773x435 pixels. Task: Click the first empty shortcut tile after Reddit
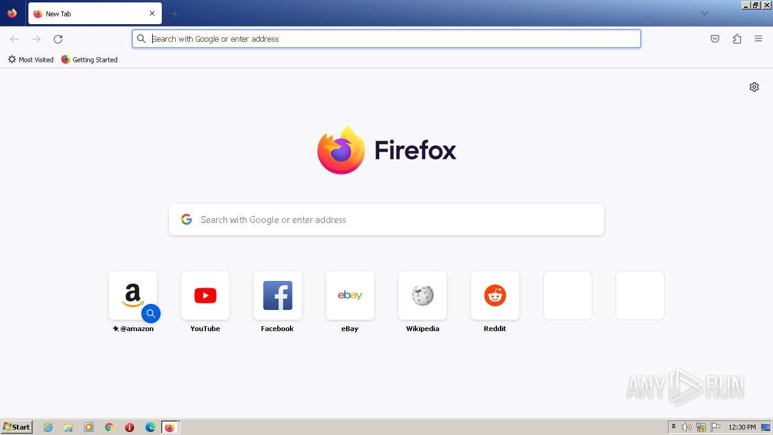tap(568, 295)
